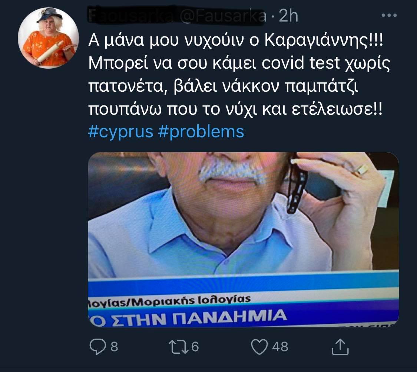Open the reply comment bubble icon
Screen dimensions: 417x372
pyautogui.click(x=97, y=346)
